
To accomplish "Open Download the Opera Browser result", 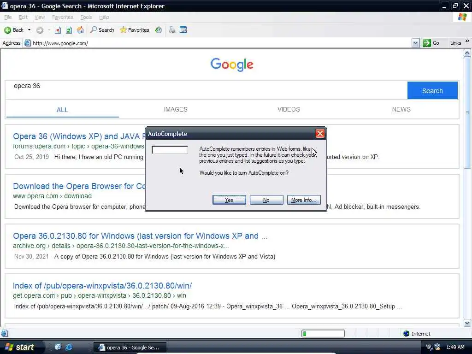I will pyautogui.click(x=79, y=186).
